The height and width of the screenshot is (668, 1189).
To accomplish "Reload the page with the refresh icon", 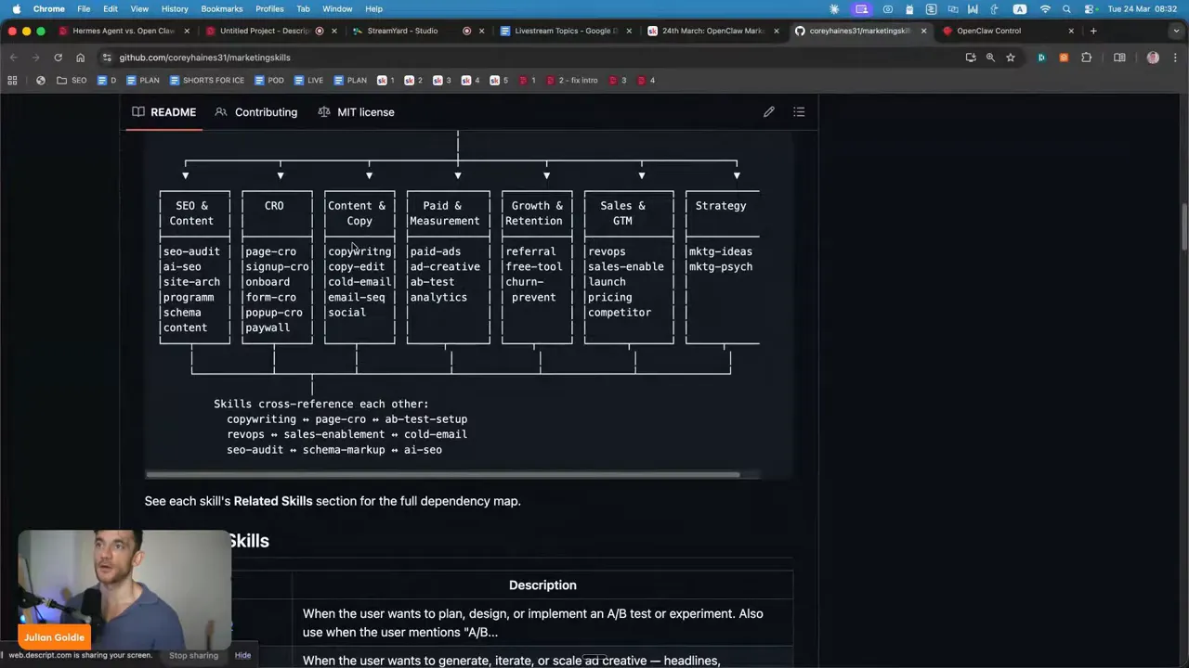I will pyautogui.click(x=58, y=58).
